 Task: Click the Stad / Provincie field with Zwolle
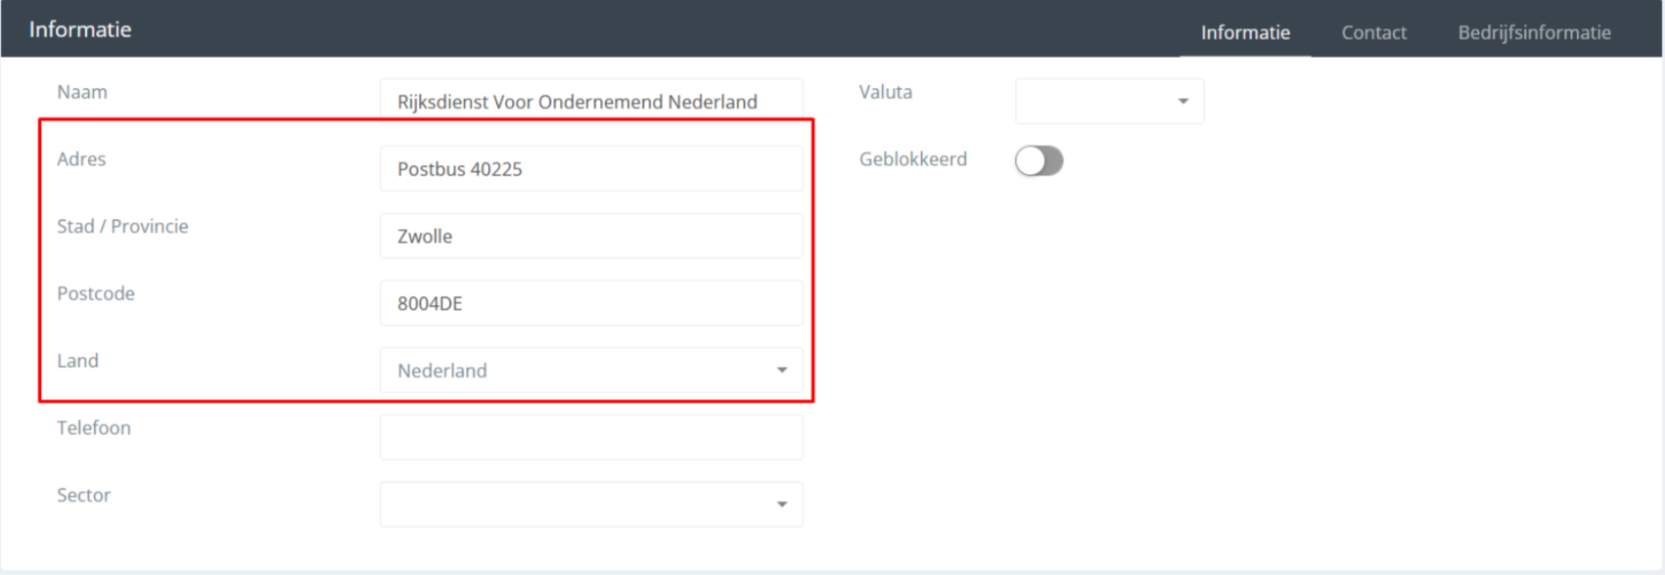click(x=591, y=237)
